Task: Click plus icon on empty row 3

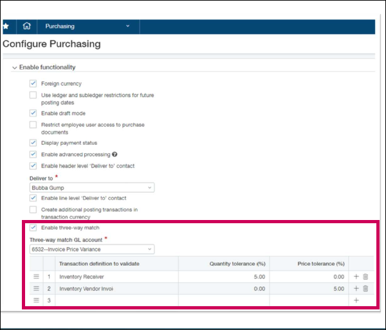Action: click(356, 300)
